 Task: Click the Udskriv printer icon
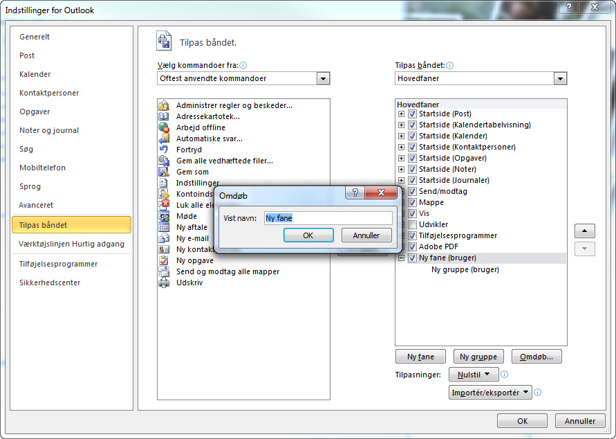click(x=164, y=283)
